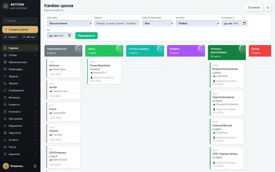Open the Касса sidebar item
Image resolution: width=275 pixels, height=172 pixels.
pos(20,147)
